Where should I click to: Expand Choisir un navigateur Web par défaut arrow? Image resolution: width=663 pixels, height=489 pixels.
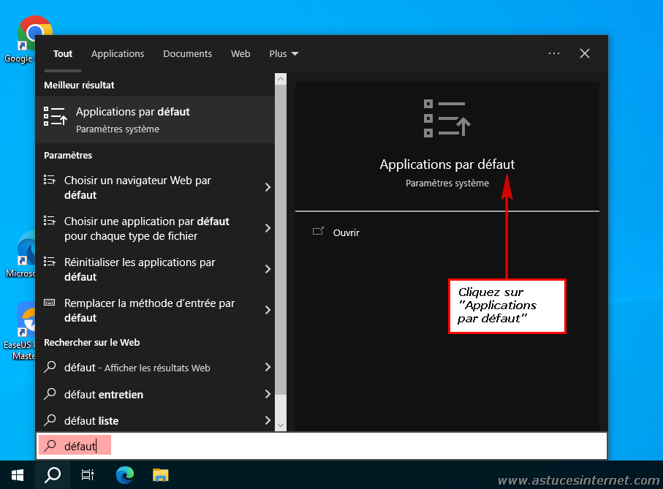pos(268,187)
